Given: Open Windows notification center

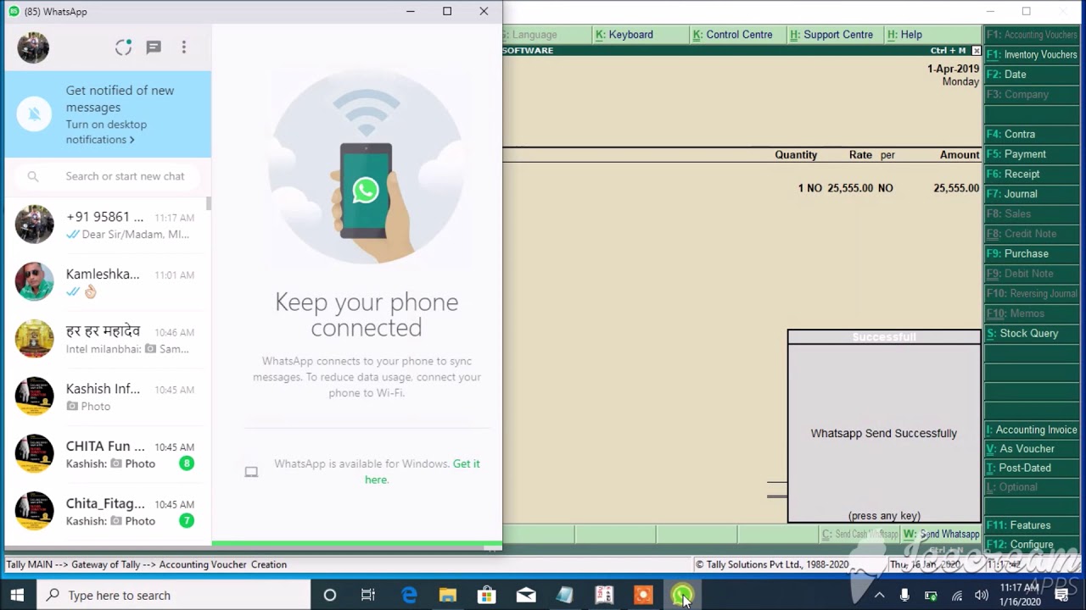Looking at the screenshot, I should pos(1061,596).
